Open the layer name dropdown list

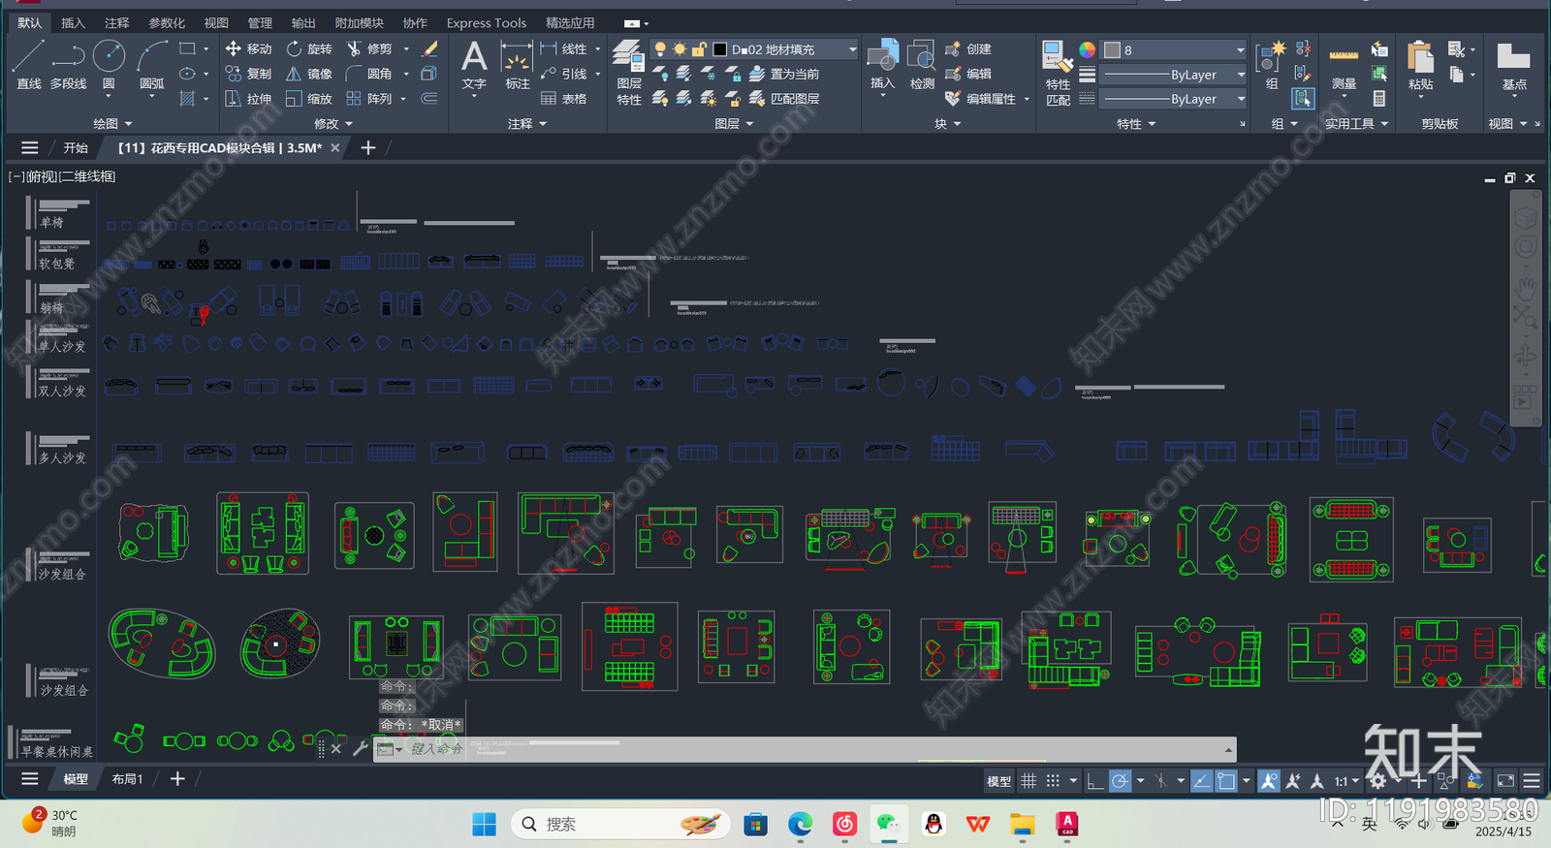click(x=852, y=49)
